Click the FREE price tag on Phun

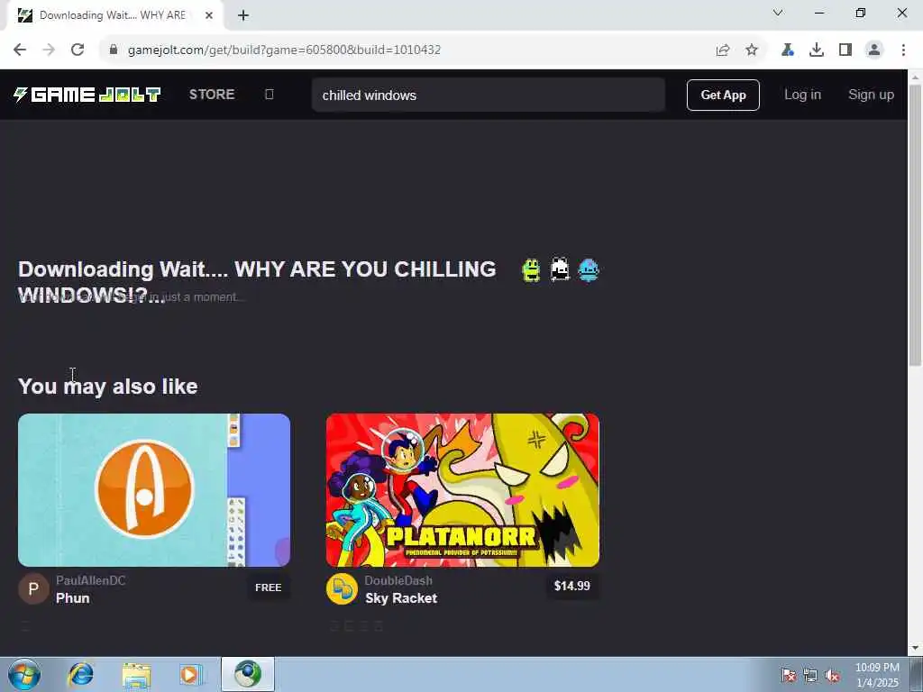[269, 587]
